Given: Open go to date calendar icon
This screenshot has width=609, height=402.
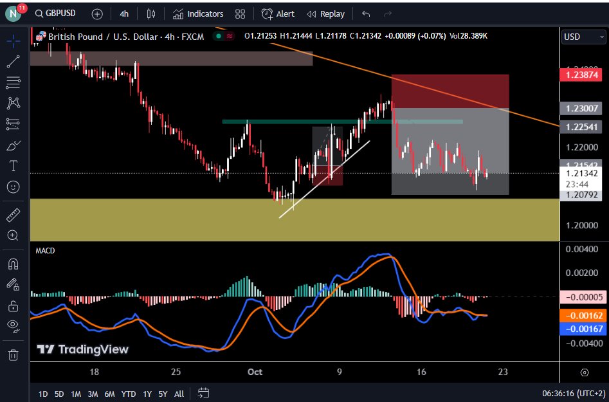Looking at the screenshot, I should (203, 393).
